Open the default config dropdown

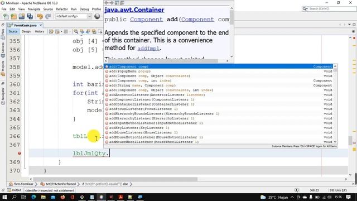(74, 16)
